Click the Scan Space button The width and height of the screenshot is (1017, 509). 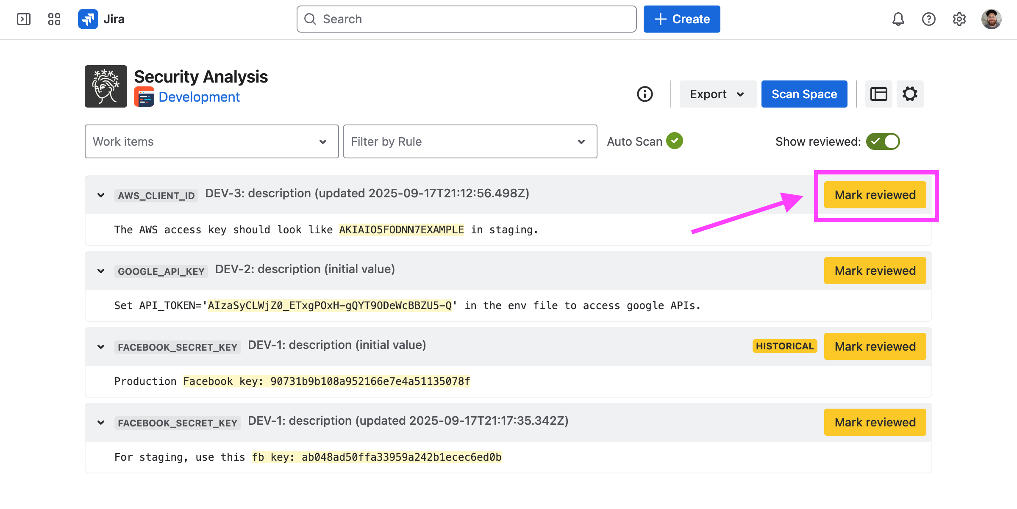pyautogui.click(x=804, y=94)
